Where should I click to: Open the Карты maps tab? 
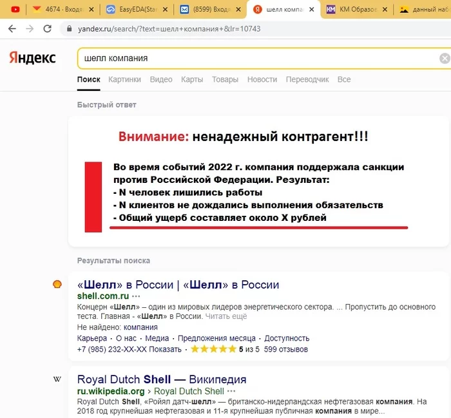click(x=192, y=80)
